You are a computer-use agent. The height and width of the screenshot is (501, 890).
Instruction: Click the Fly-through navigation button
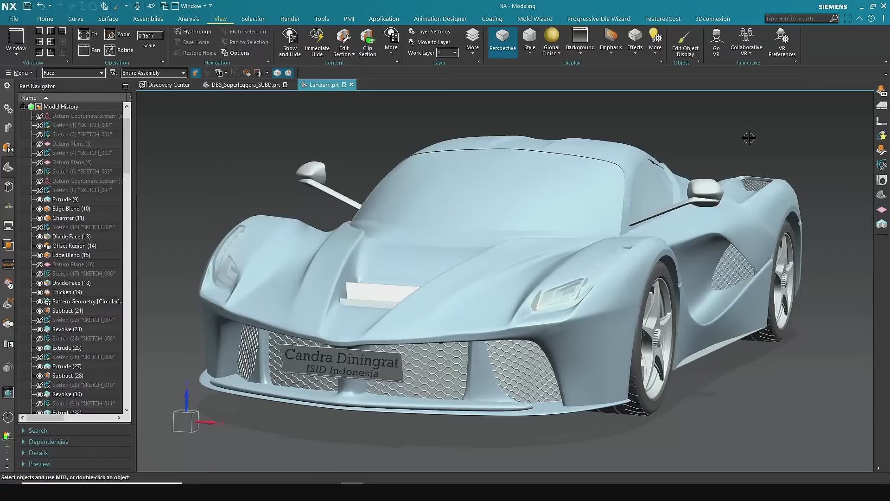[193, 32]
